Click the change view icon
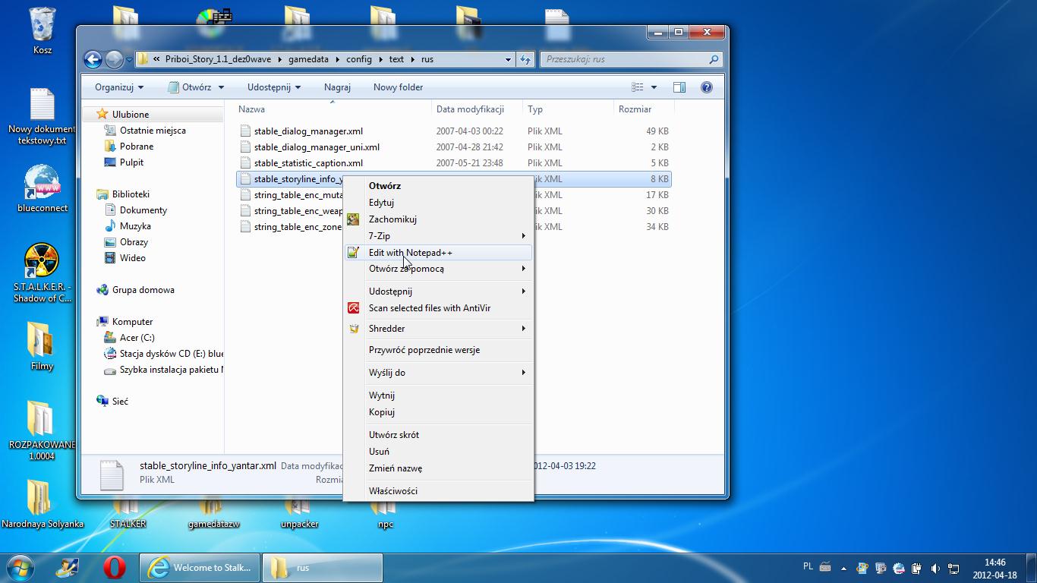 pyautogui.click(x=638, y=87)
